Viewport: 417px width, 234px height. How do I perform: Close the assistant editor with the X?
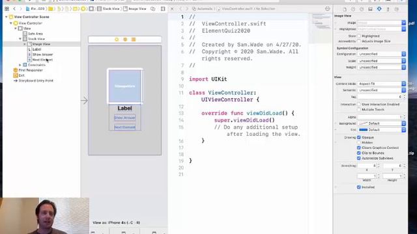[172, 8]
